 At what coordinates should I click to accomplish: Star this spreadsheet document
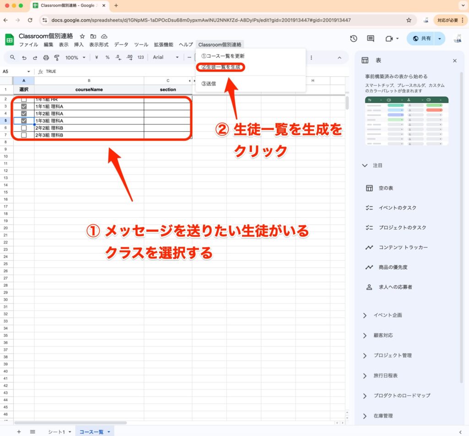82,36
